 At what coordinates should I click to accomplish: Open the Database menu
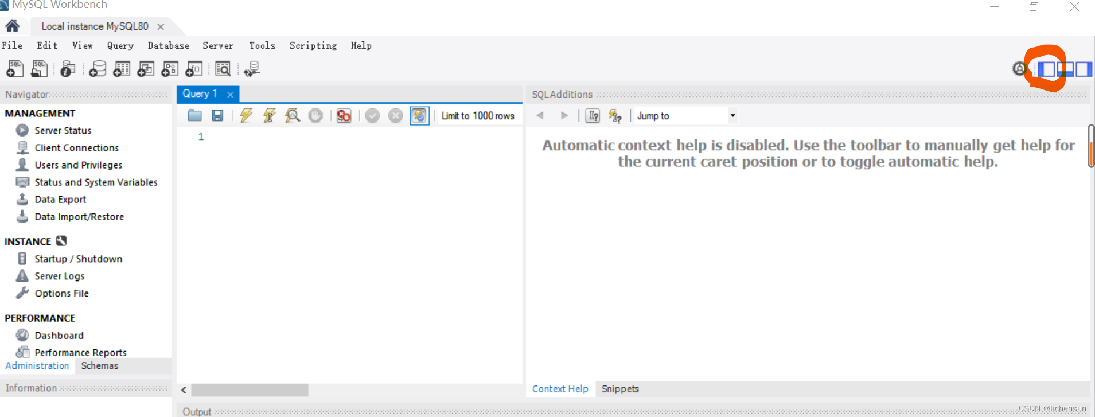(x=168, y=45)
